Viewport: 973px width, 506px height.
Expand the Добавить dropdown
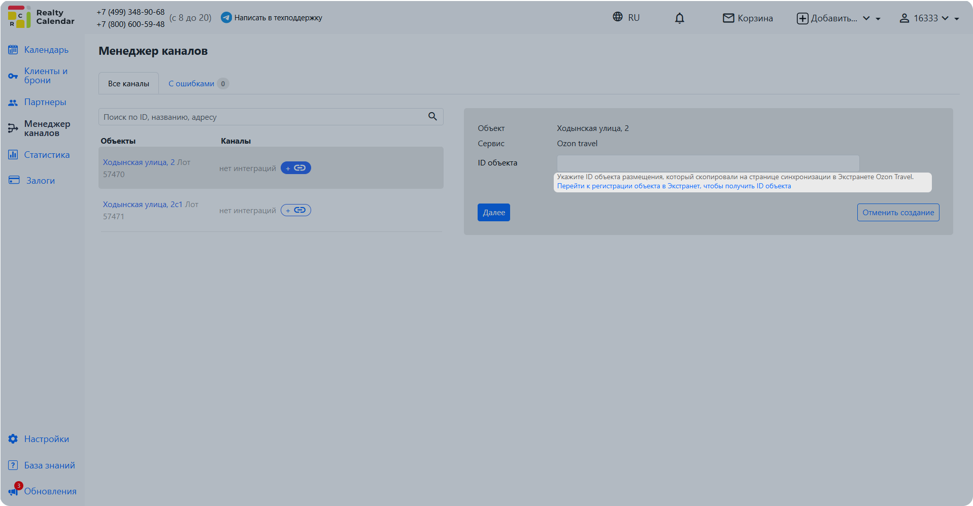[x=838, y=18]
